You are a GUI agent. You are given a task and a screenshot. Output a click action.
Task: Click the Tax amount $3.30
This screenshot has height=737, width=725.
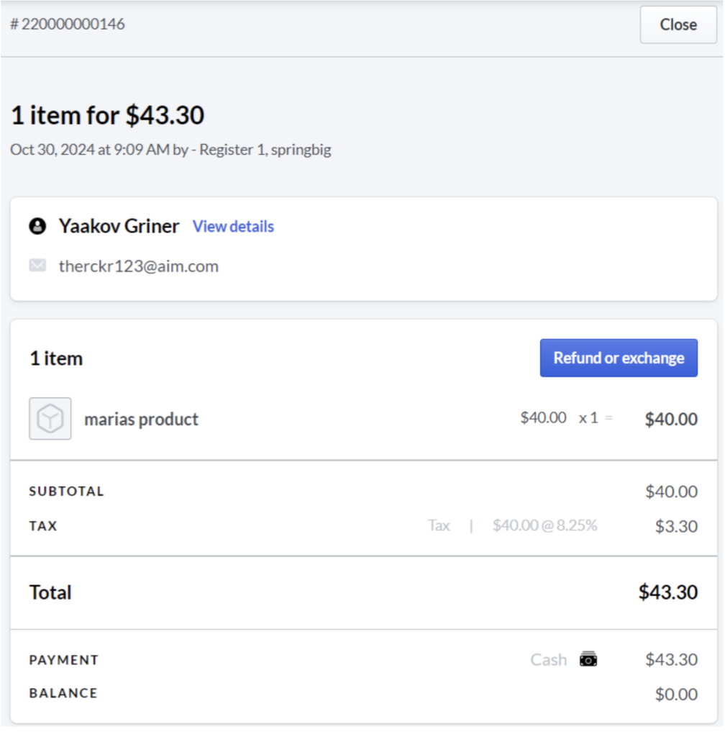point(677,526)
